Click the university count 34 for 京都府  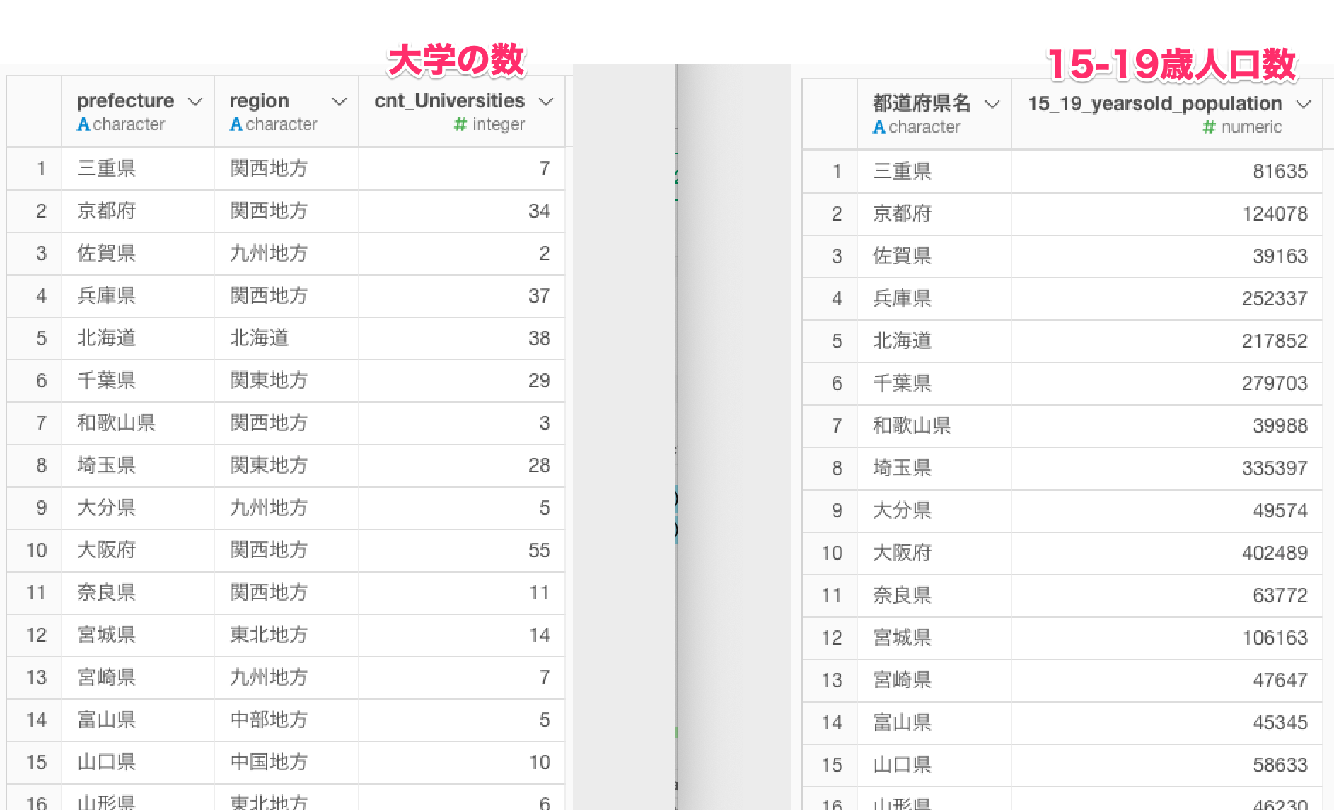[x=462, y=211]
